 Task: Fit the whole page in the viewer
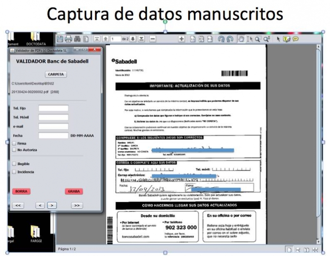pos(201,39)
